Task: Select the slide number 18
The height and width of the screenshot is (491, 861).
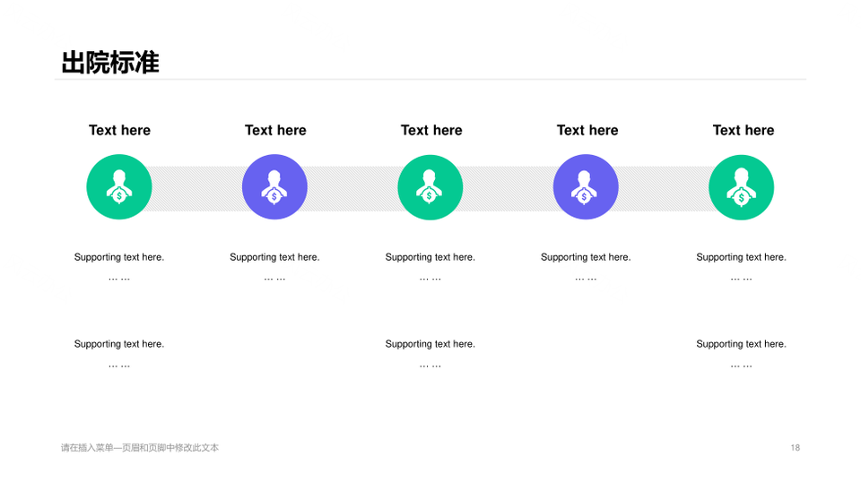Action: [795, 447]
